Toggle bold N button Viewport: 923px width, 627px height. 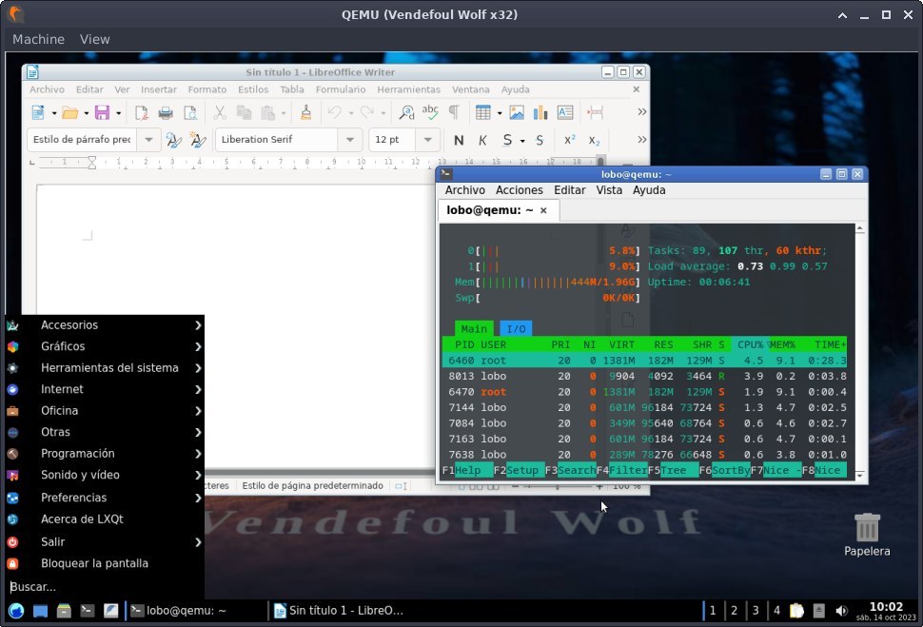459,140
